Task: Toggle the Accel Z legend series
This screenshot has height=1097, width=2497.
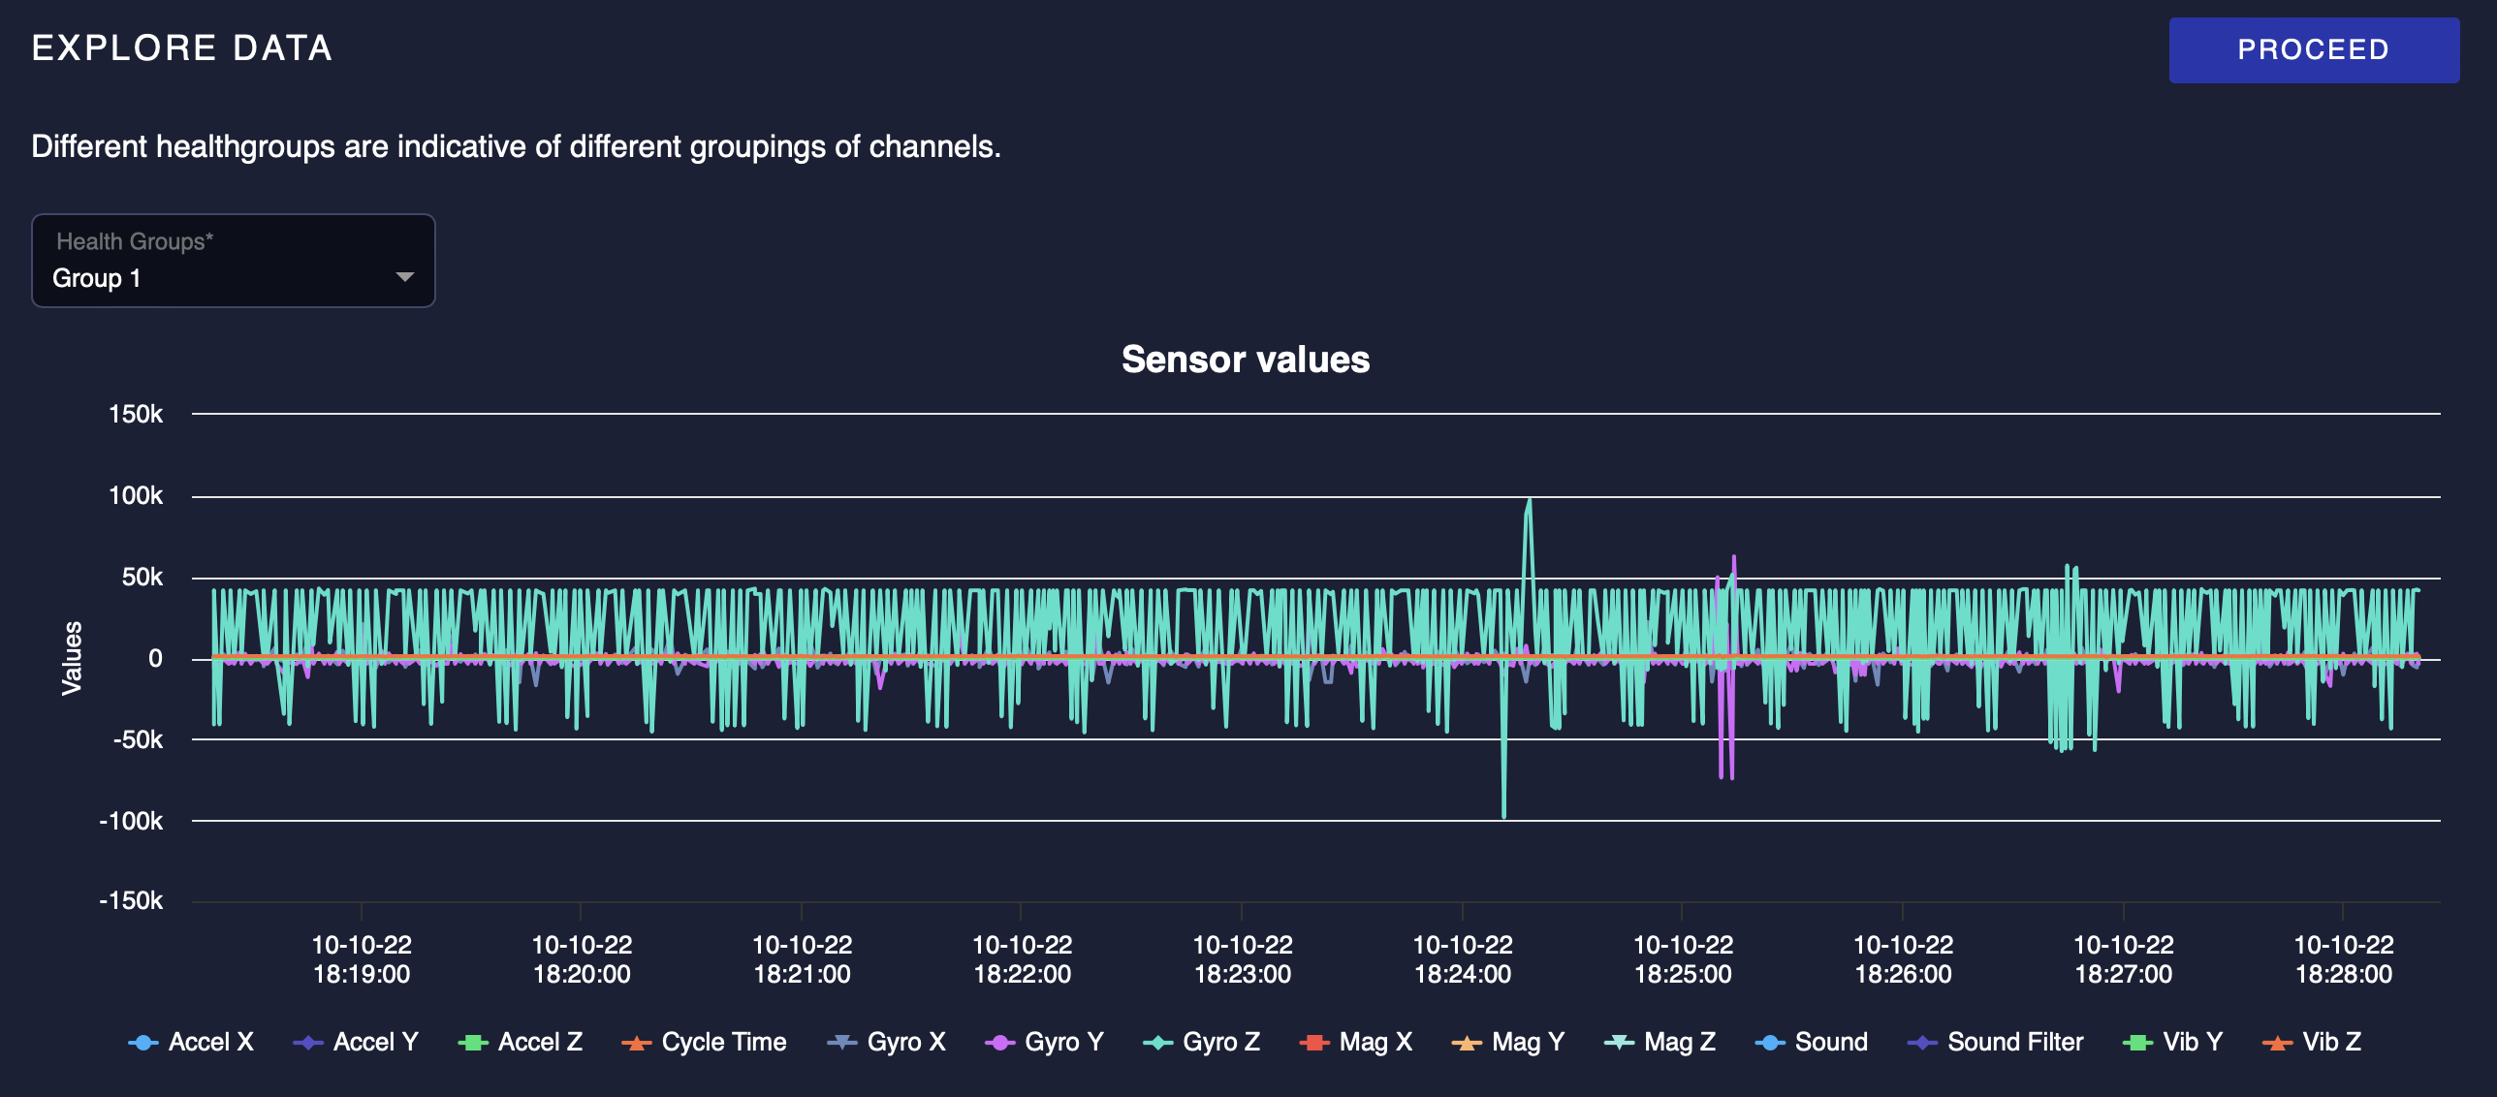Action: [521, 1042]
